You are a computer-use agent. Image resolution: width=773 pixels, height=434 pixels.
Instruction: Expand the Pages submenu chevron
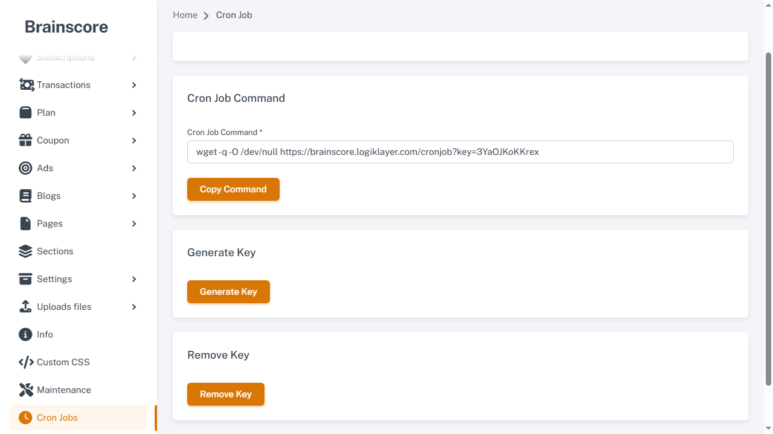point(134,224)
